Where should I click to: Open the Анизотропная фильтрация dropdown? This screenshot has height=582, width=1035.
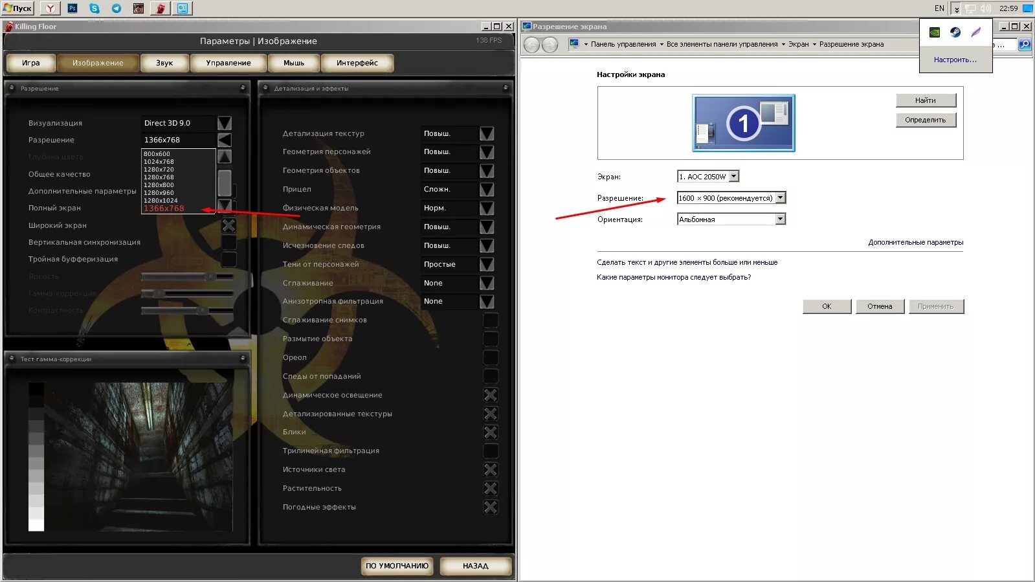487,302
